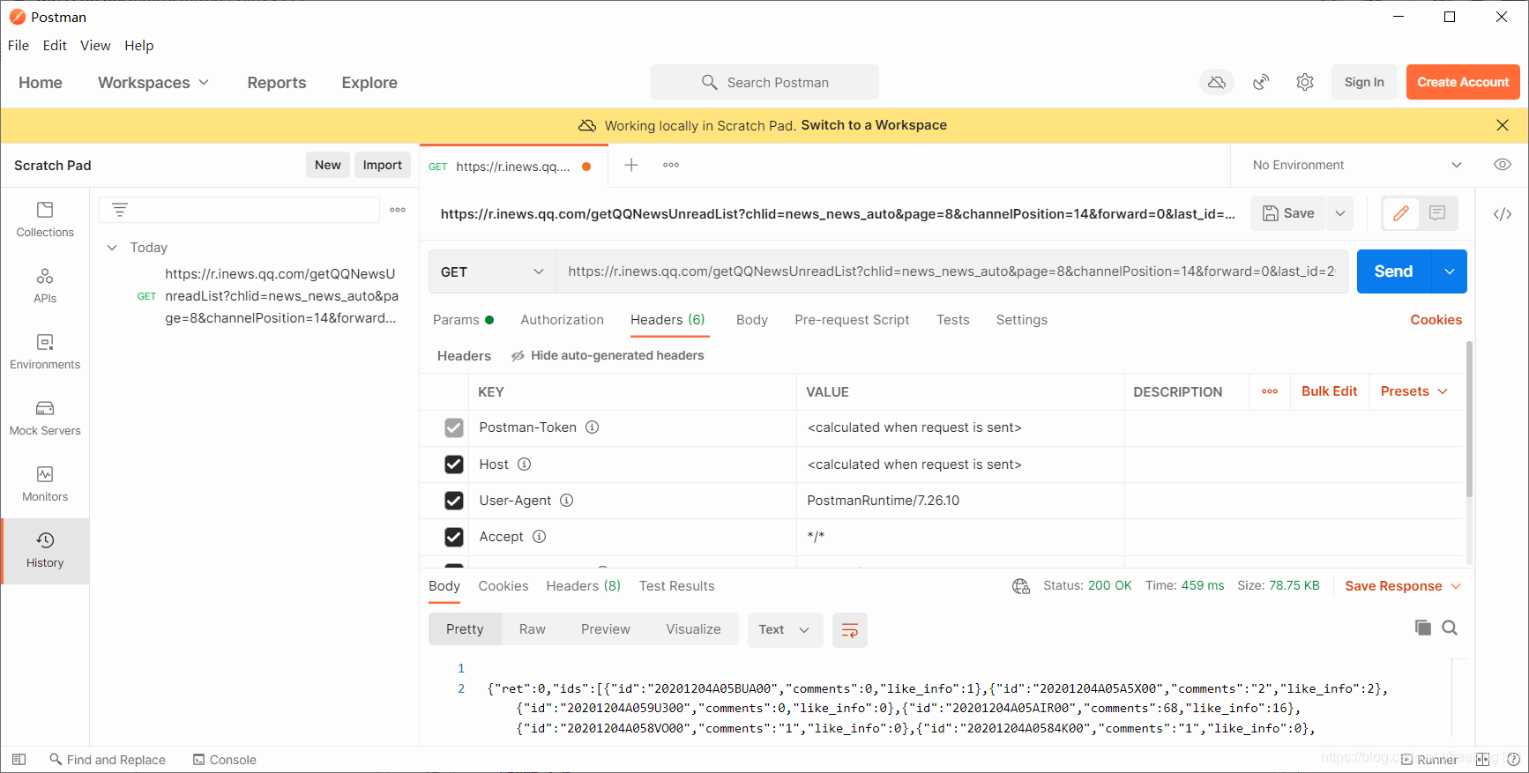This screenshot has width=1529, height=773.
Task: Open the settings gear icon
Action: pyautogui.click(x=1305, y=82)
